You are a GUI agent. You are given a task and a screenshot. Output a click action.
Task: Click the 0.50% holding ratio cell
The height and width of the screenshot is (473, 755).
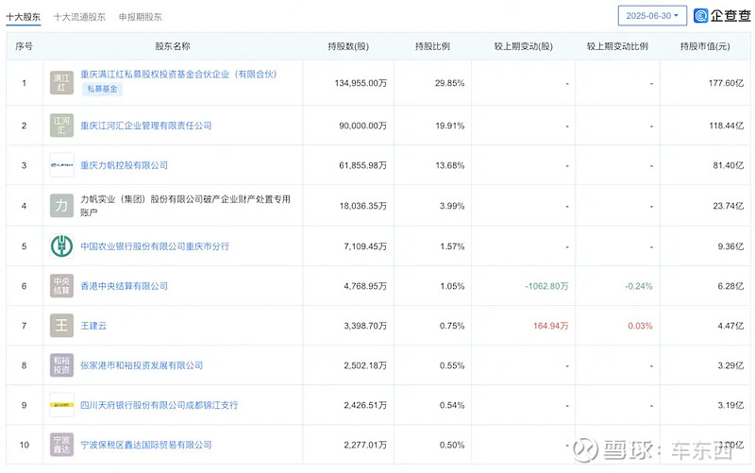(452, 445)
